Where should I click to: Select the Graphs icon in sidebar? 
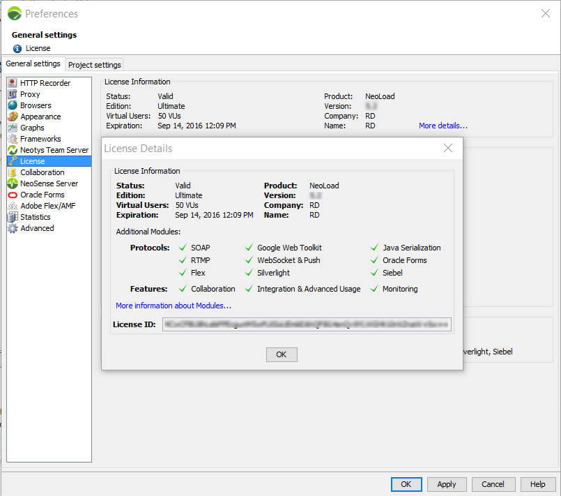pos(13,128)
